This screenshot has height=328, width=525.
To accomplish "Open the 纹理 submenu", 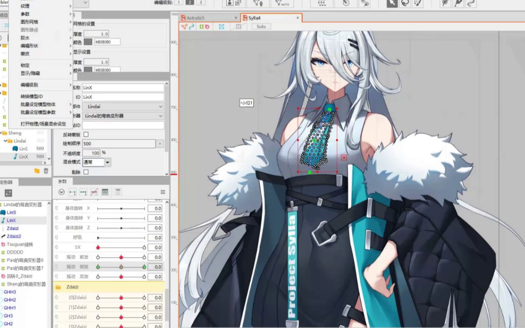I will pos(40,6).
